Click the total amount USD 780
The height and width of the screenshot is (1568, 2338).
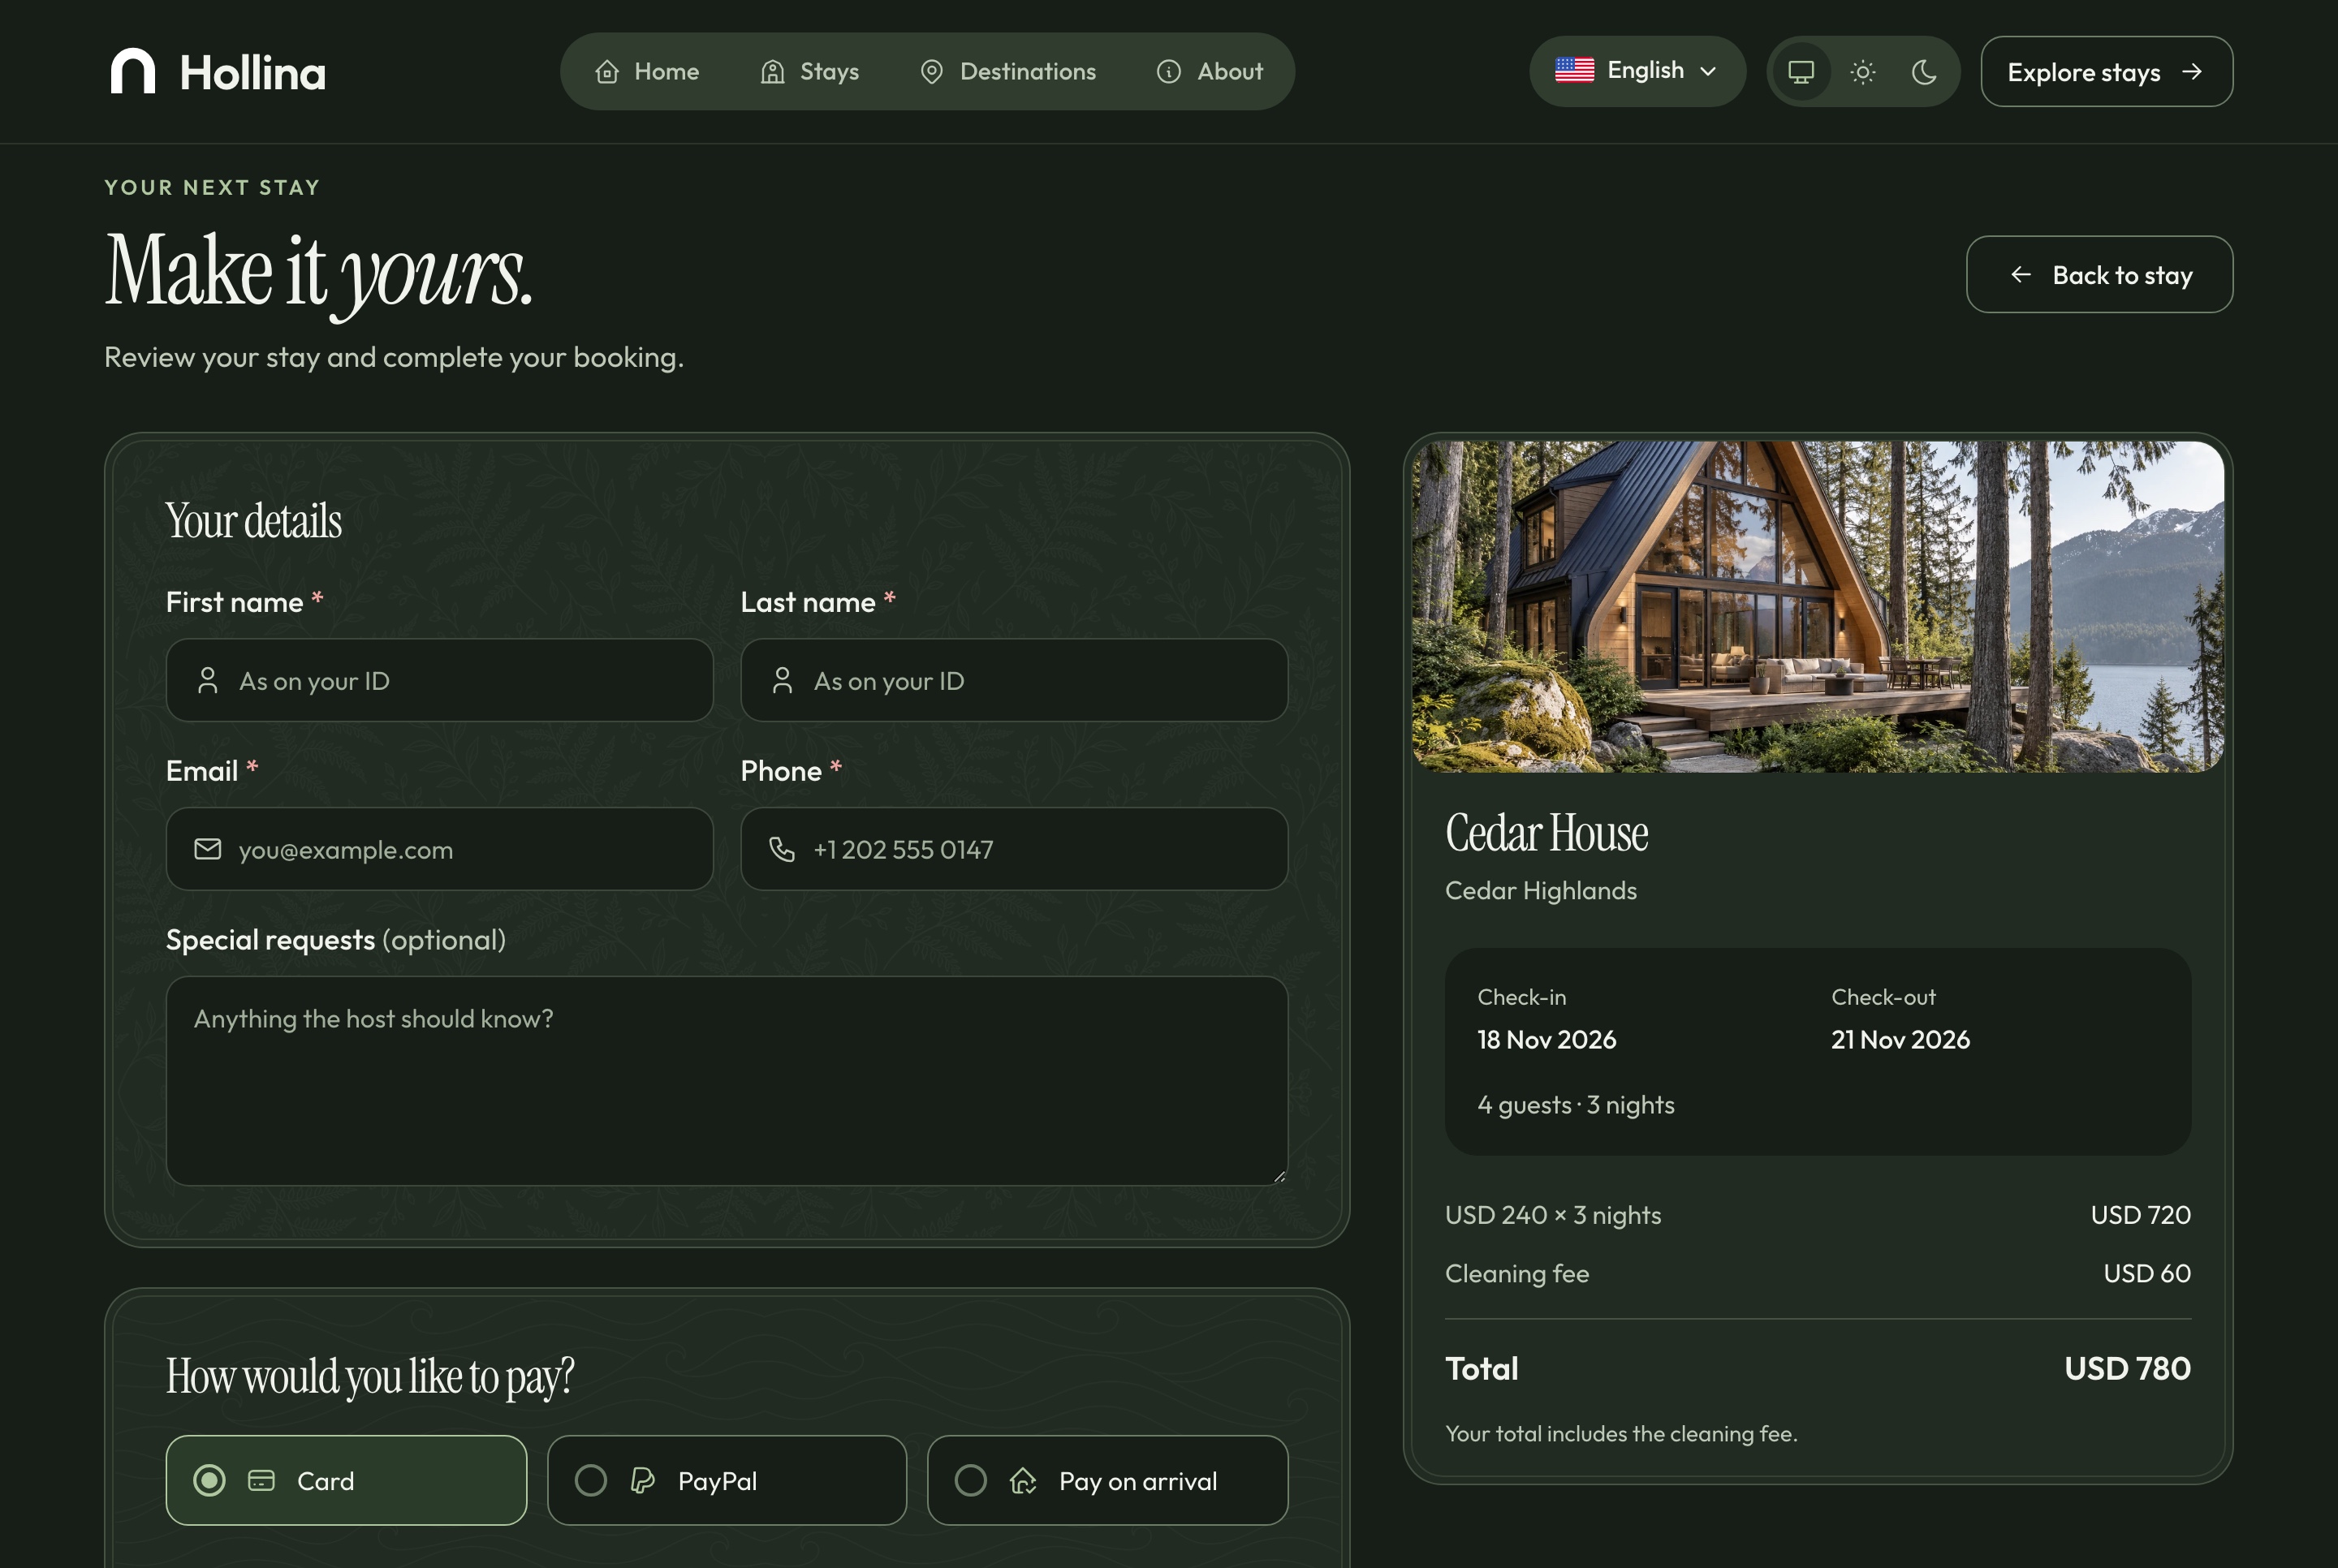pos(2127,1368)
